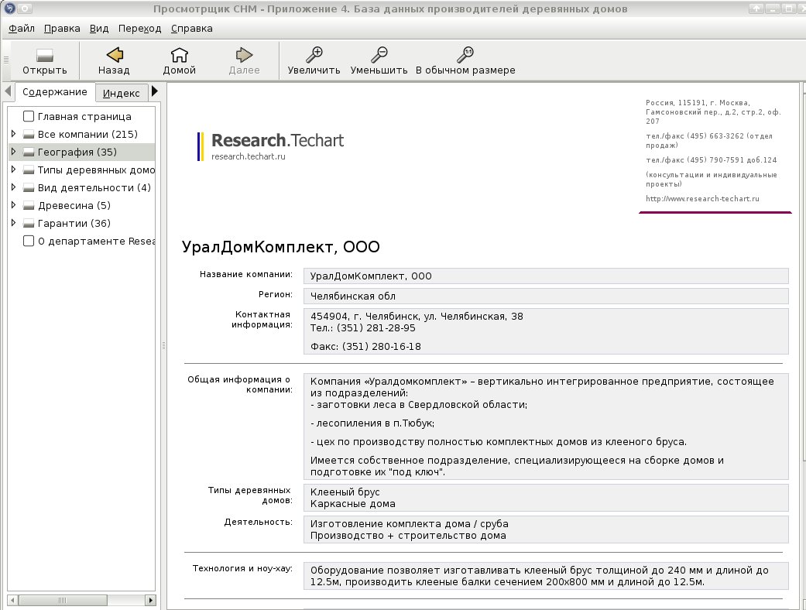Click the Тел.: (351) 281-28-95 line
This screenshot has width=806, height=610.
coord(363,328)
